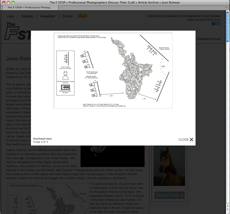Click the dark photo behind the lightbox
This screenshot has height=214, width=230.
(112, 156)
